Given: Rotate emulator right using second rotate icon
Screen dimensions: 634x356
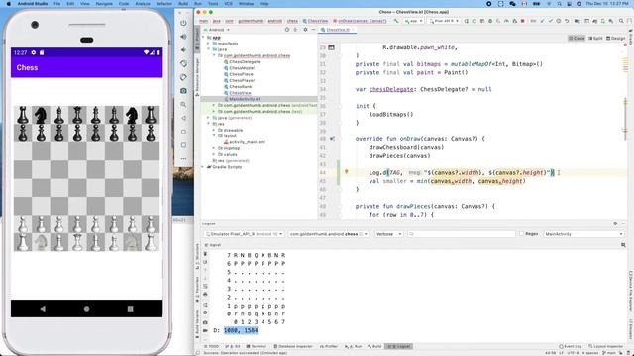Looking at the screenshot, I should pos(183,77).
